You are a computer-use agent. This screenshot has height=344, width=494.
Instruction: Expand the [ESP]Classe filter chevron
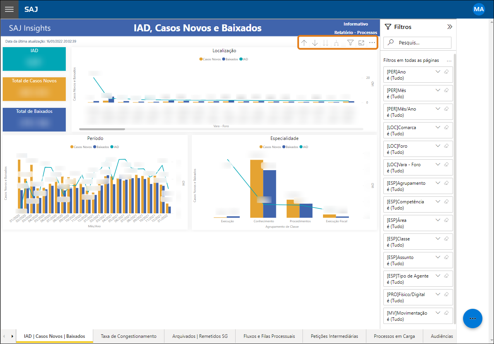pyautogui.click(x=438, y=238)
